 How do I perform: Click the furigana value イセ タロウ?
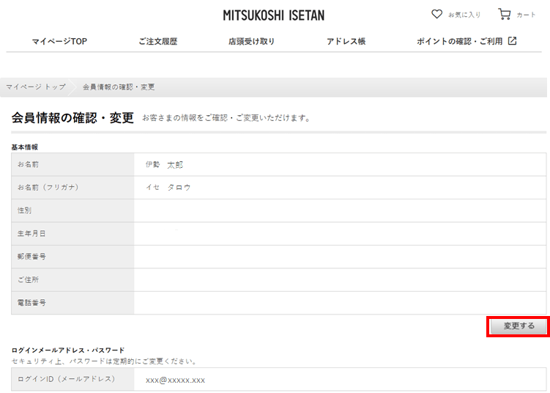click(168, 188)
